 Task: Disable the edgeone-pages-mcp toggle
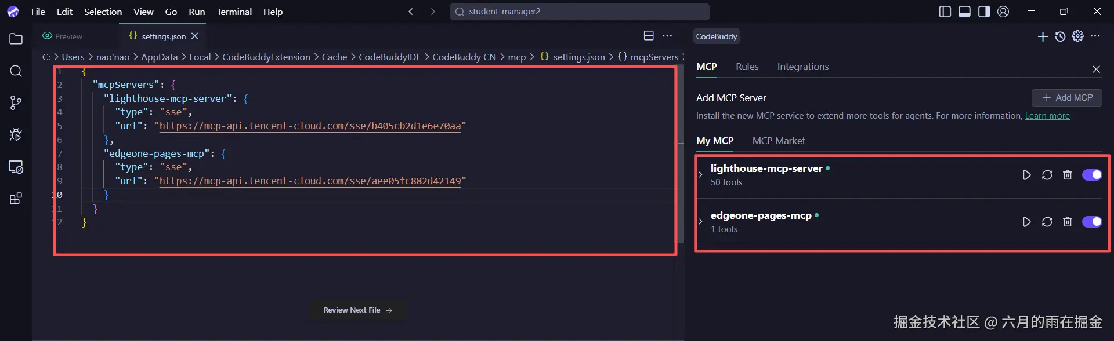(1092, 222)
